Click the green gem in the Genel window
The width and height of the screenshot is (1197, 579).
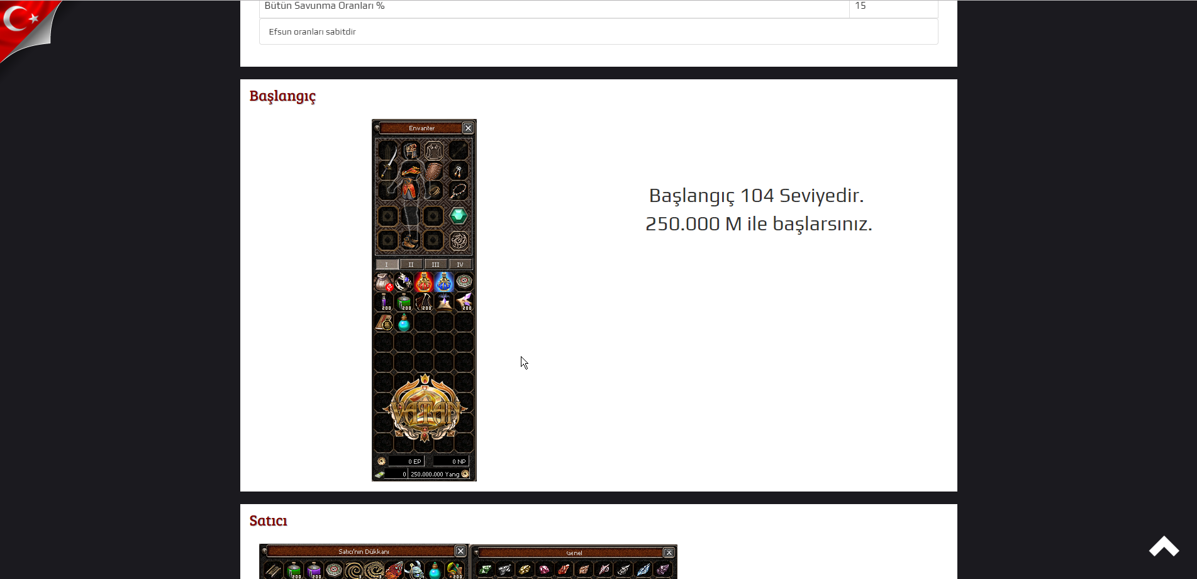[x=485, y=570]
